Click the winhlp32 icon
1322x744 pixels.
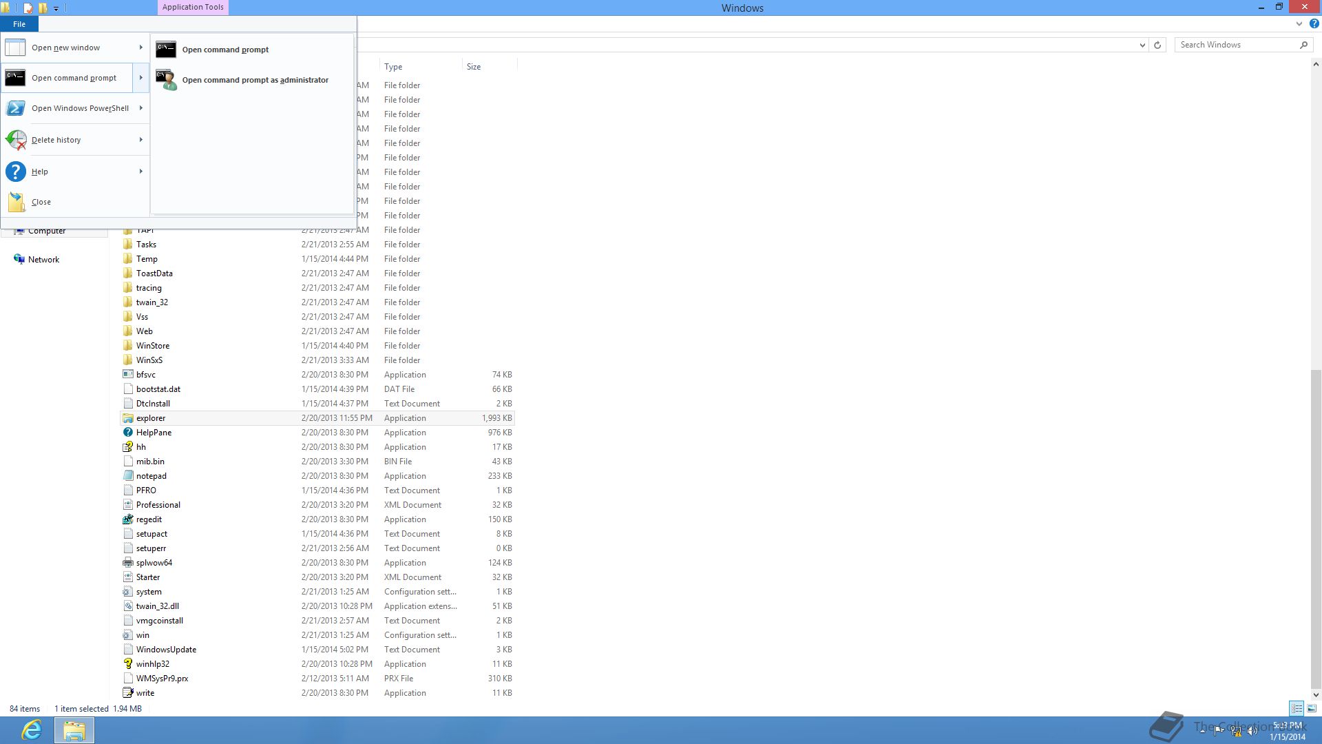click(x=128, y=664)
